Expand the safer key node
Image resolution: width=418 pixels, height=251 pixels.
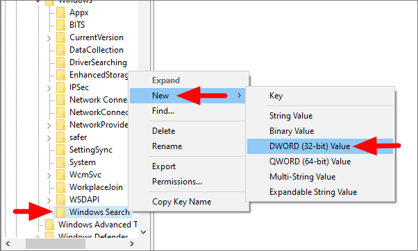(49, 138)
